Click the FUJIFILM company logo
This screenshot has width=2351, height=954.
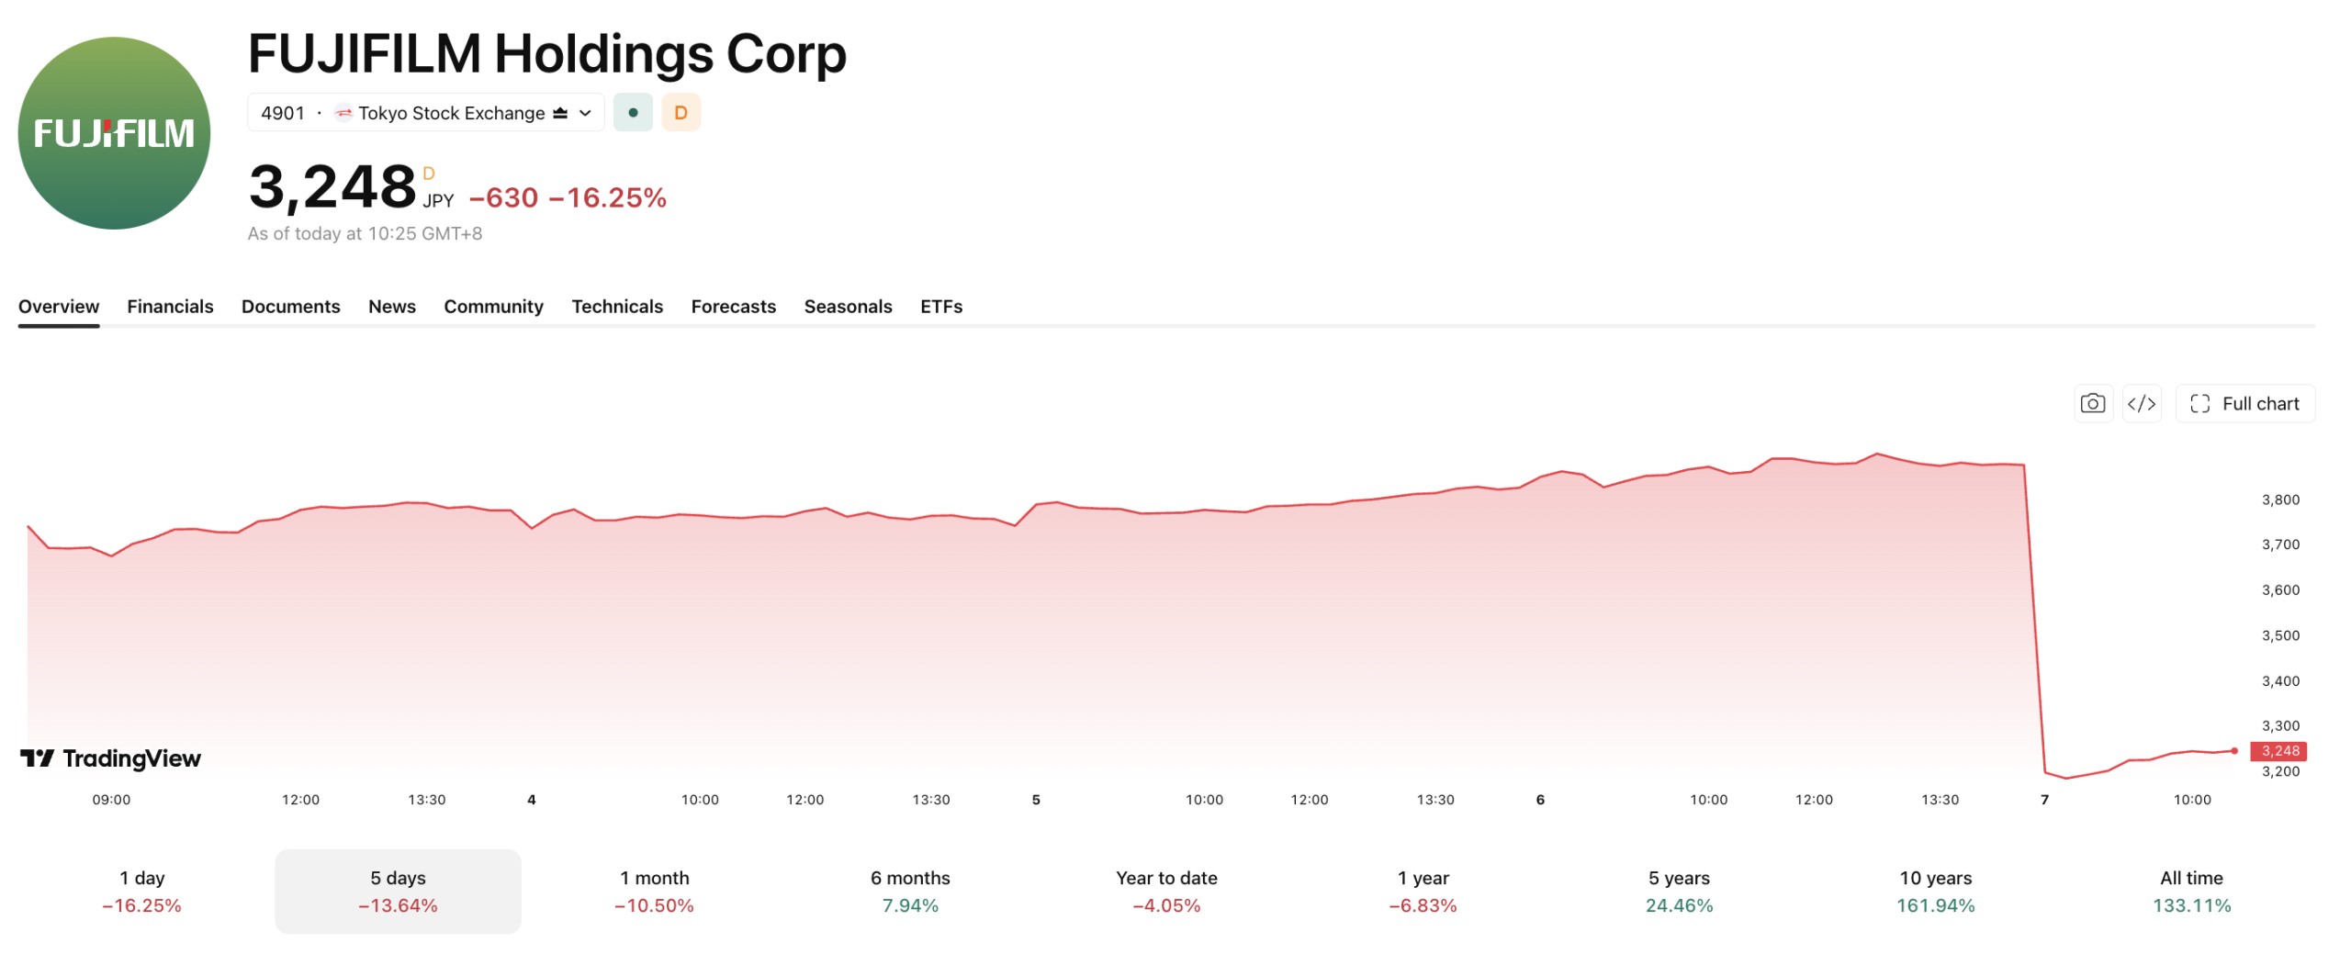(x=114, y=133)
